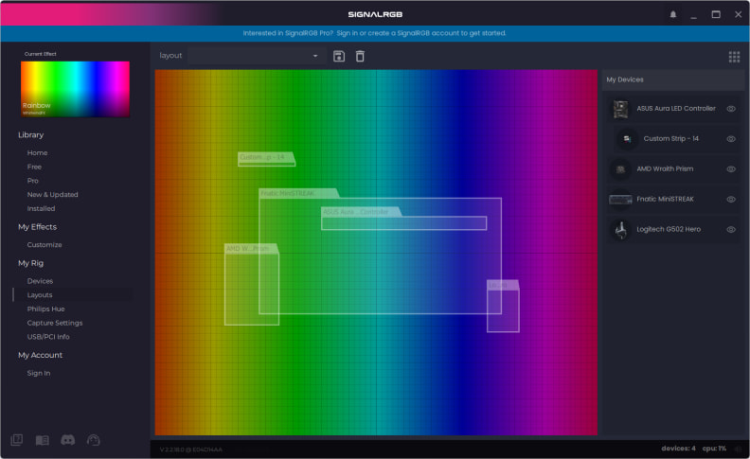Toggle visibility of Custom Strip - 14
This screenshot has height=459, width=750.
pyautogui.click(x=731, y=139)
